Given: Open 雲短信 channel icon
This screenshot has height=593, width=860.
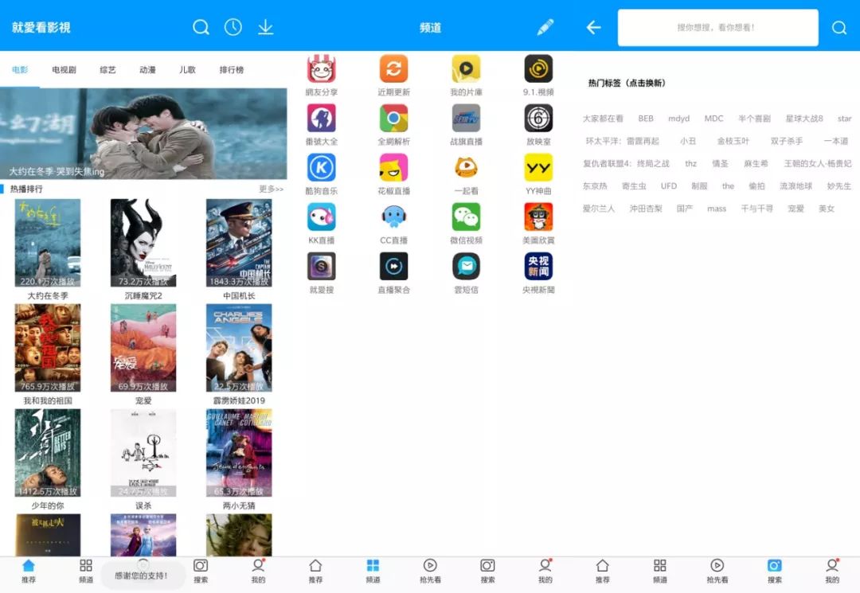Looking at the screenshot, I should pos(466,266).
